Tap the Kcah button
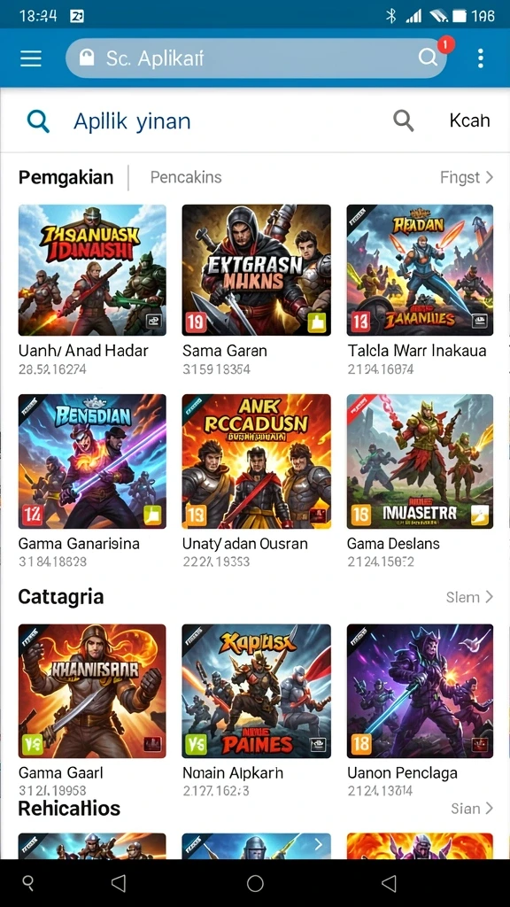 tap(469, 120)
